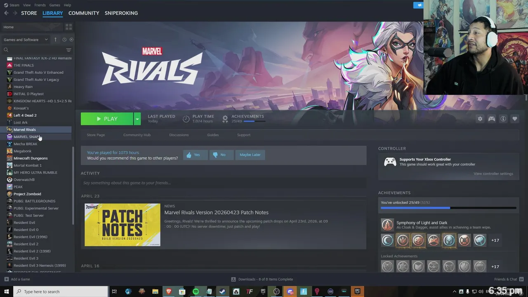The width and height of the screenshot is (528, 297).
Task: Open the Friends menu
Action: point(40,5)
